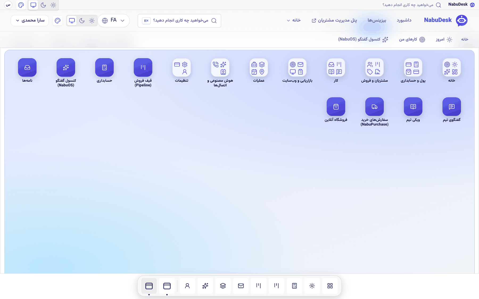Launch the کنسول گفتگو (NabuOS) app tile
The width and height of the screenshot is (479, 299).
pos(66,68)
